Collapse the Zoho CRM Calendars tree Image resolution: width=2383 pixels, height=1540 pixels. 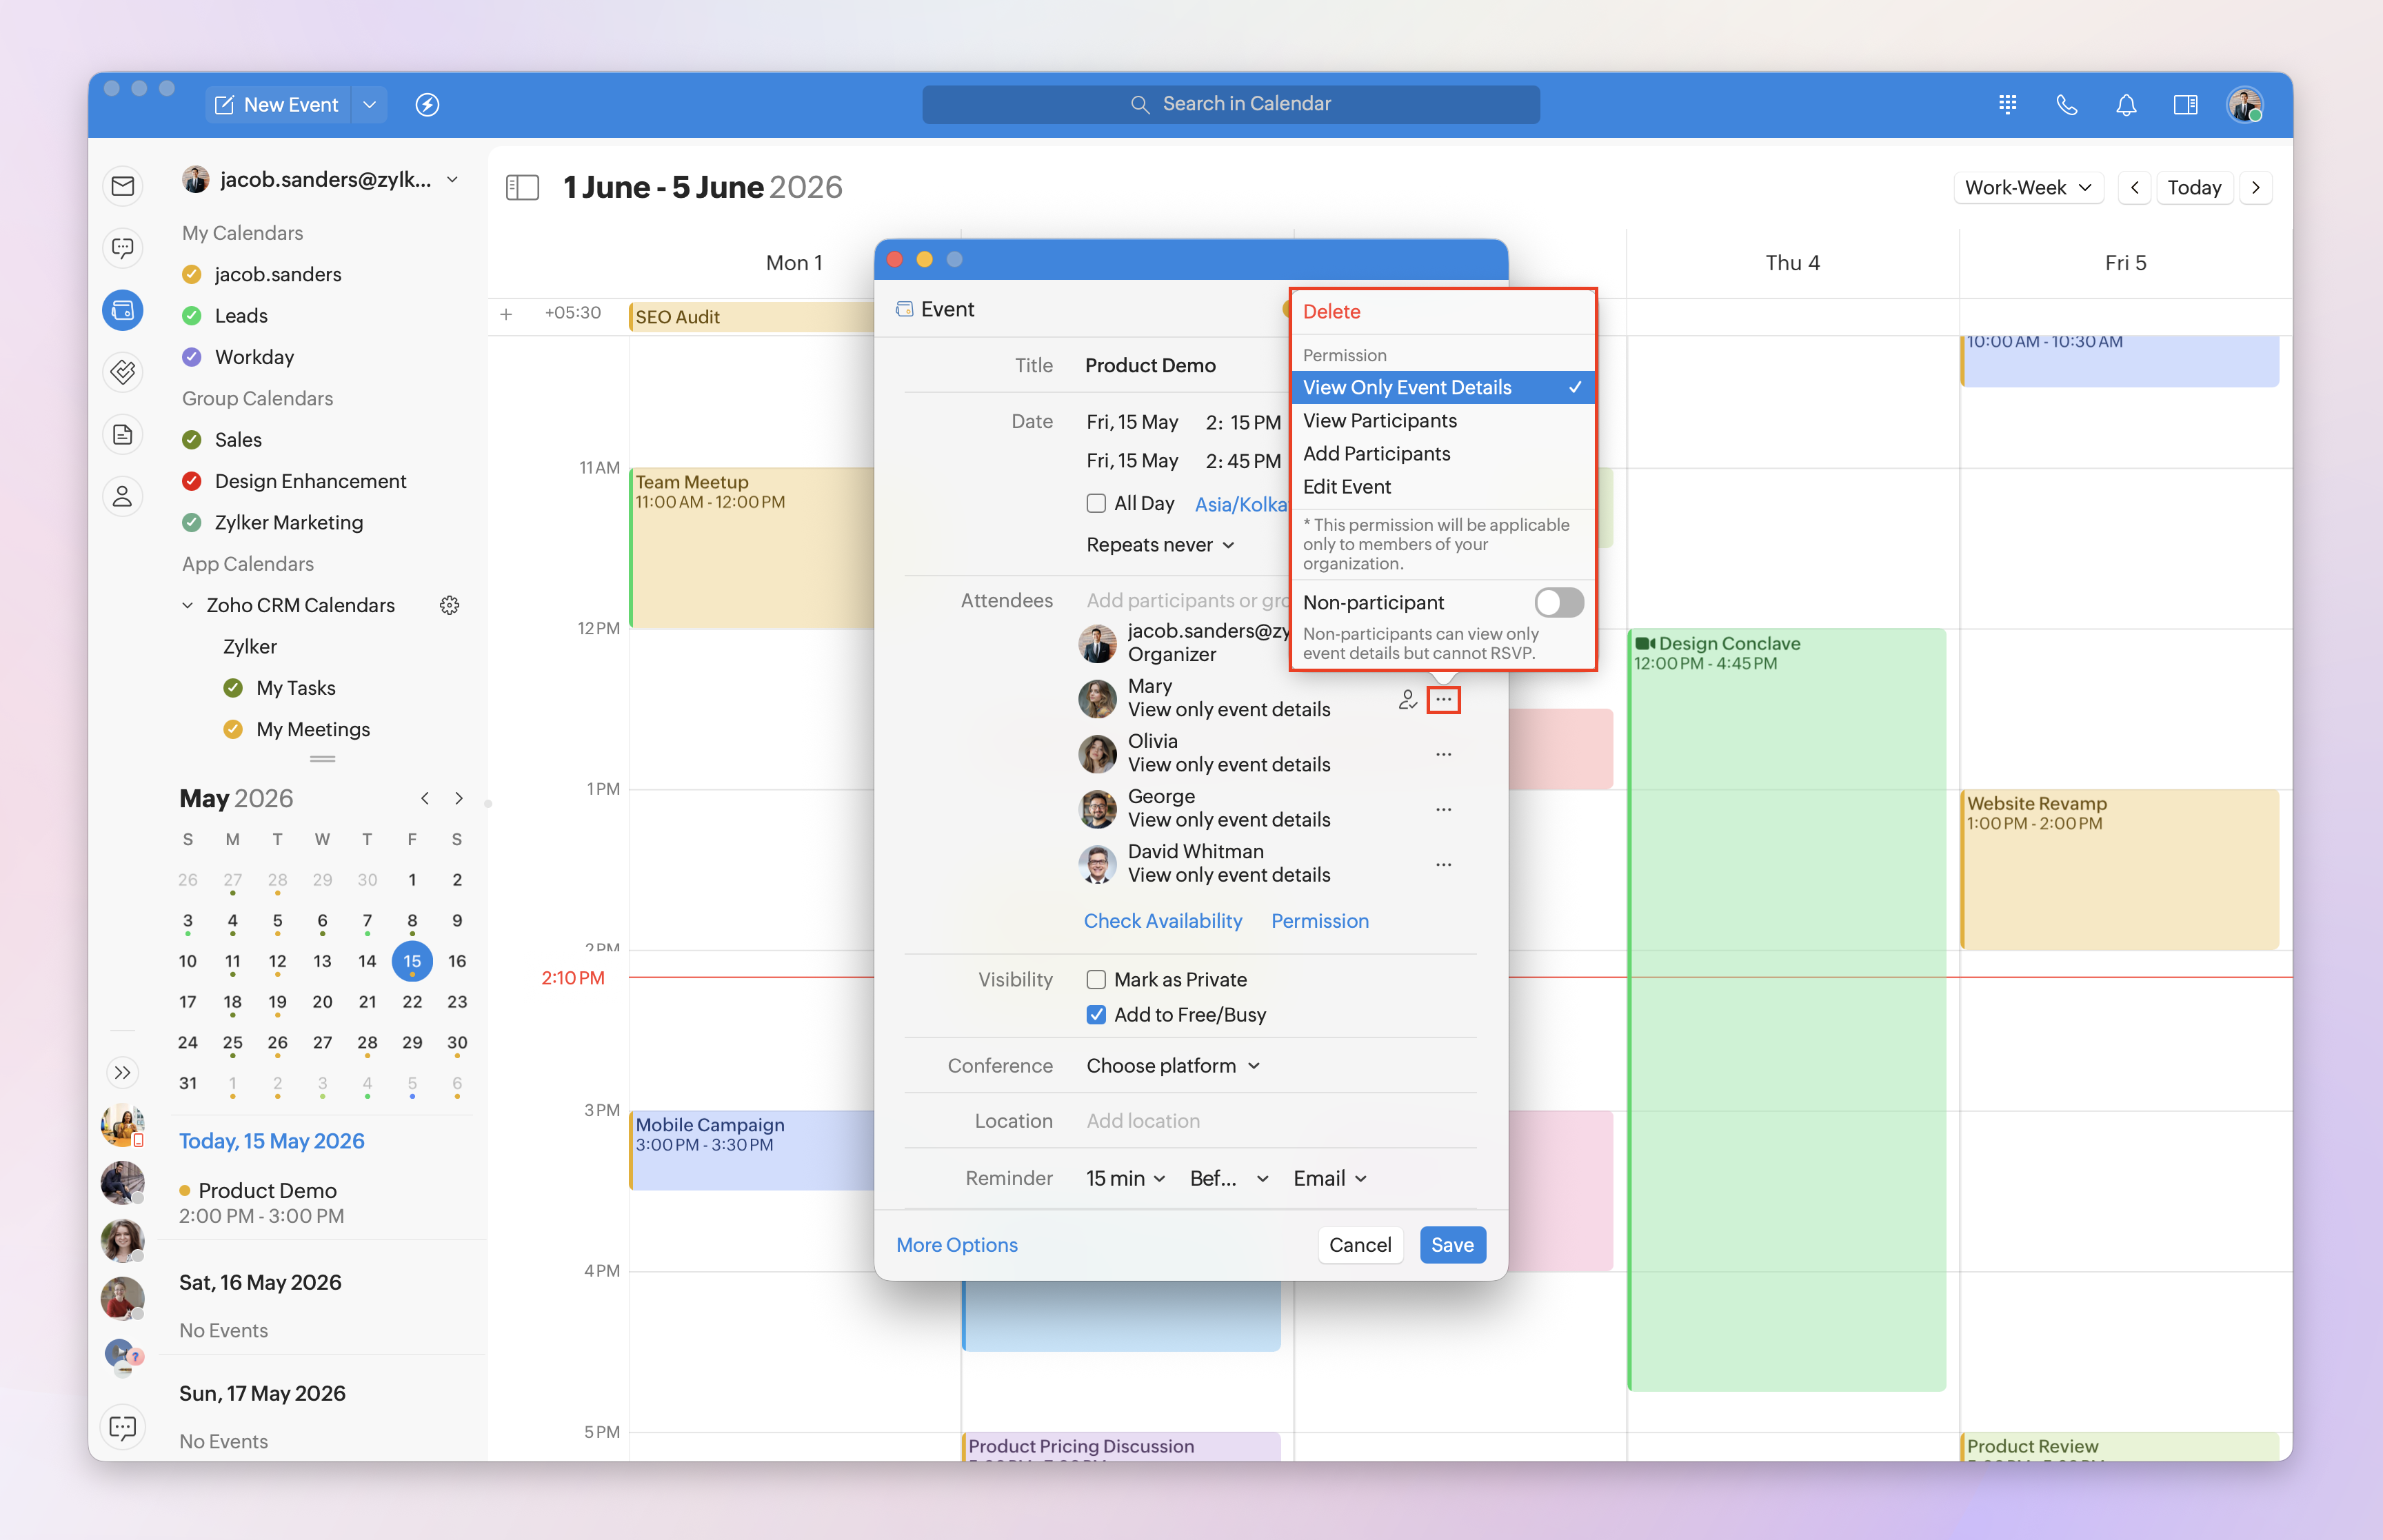187,605
